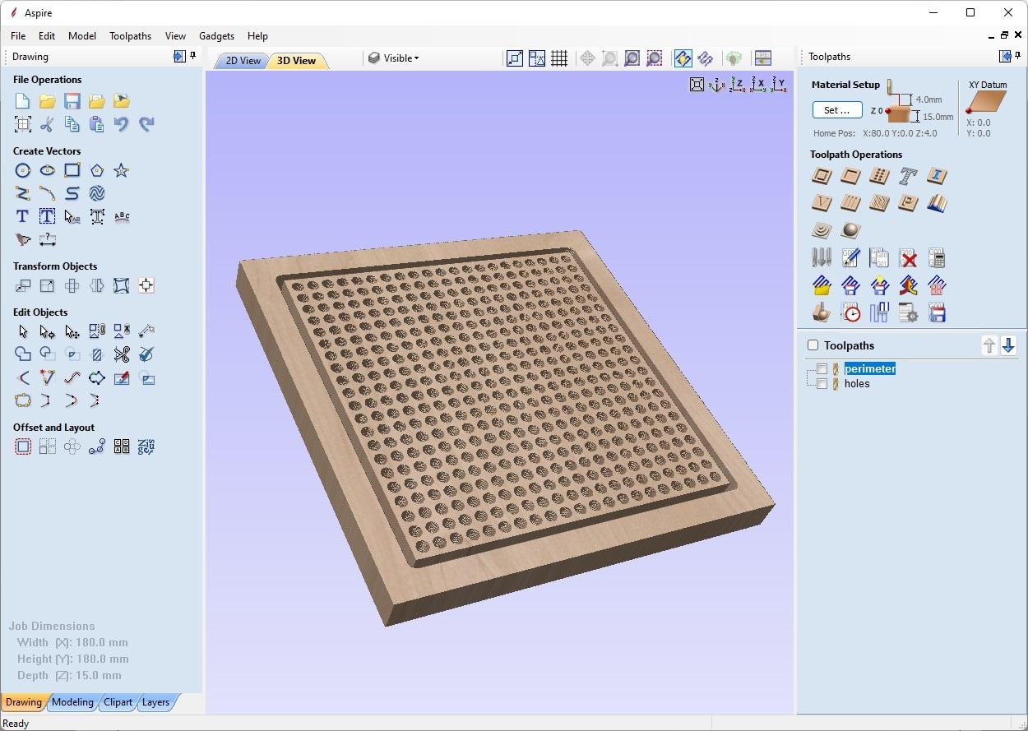Open the Gadgets menu
The width and height of the screenshot is (1028, 731).
(x=216, y=36)
